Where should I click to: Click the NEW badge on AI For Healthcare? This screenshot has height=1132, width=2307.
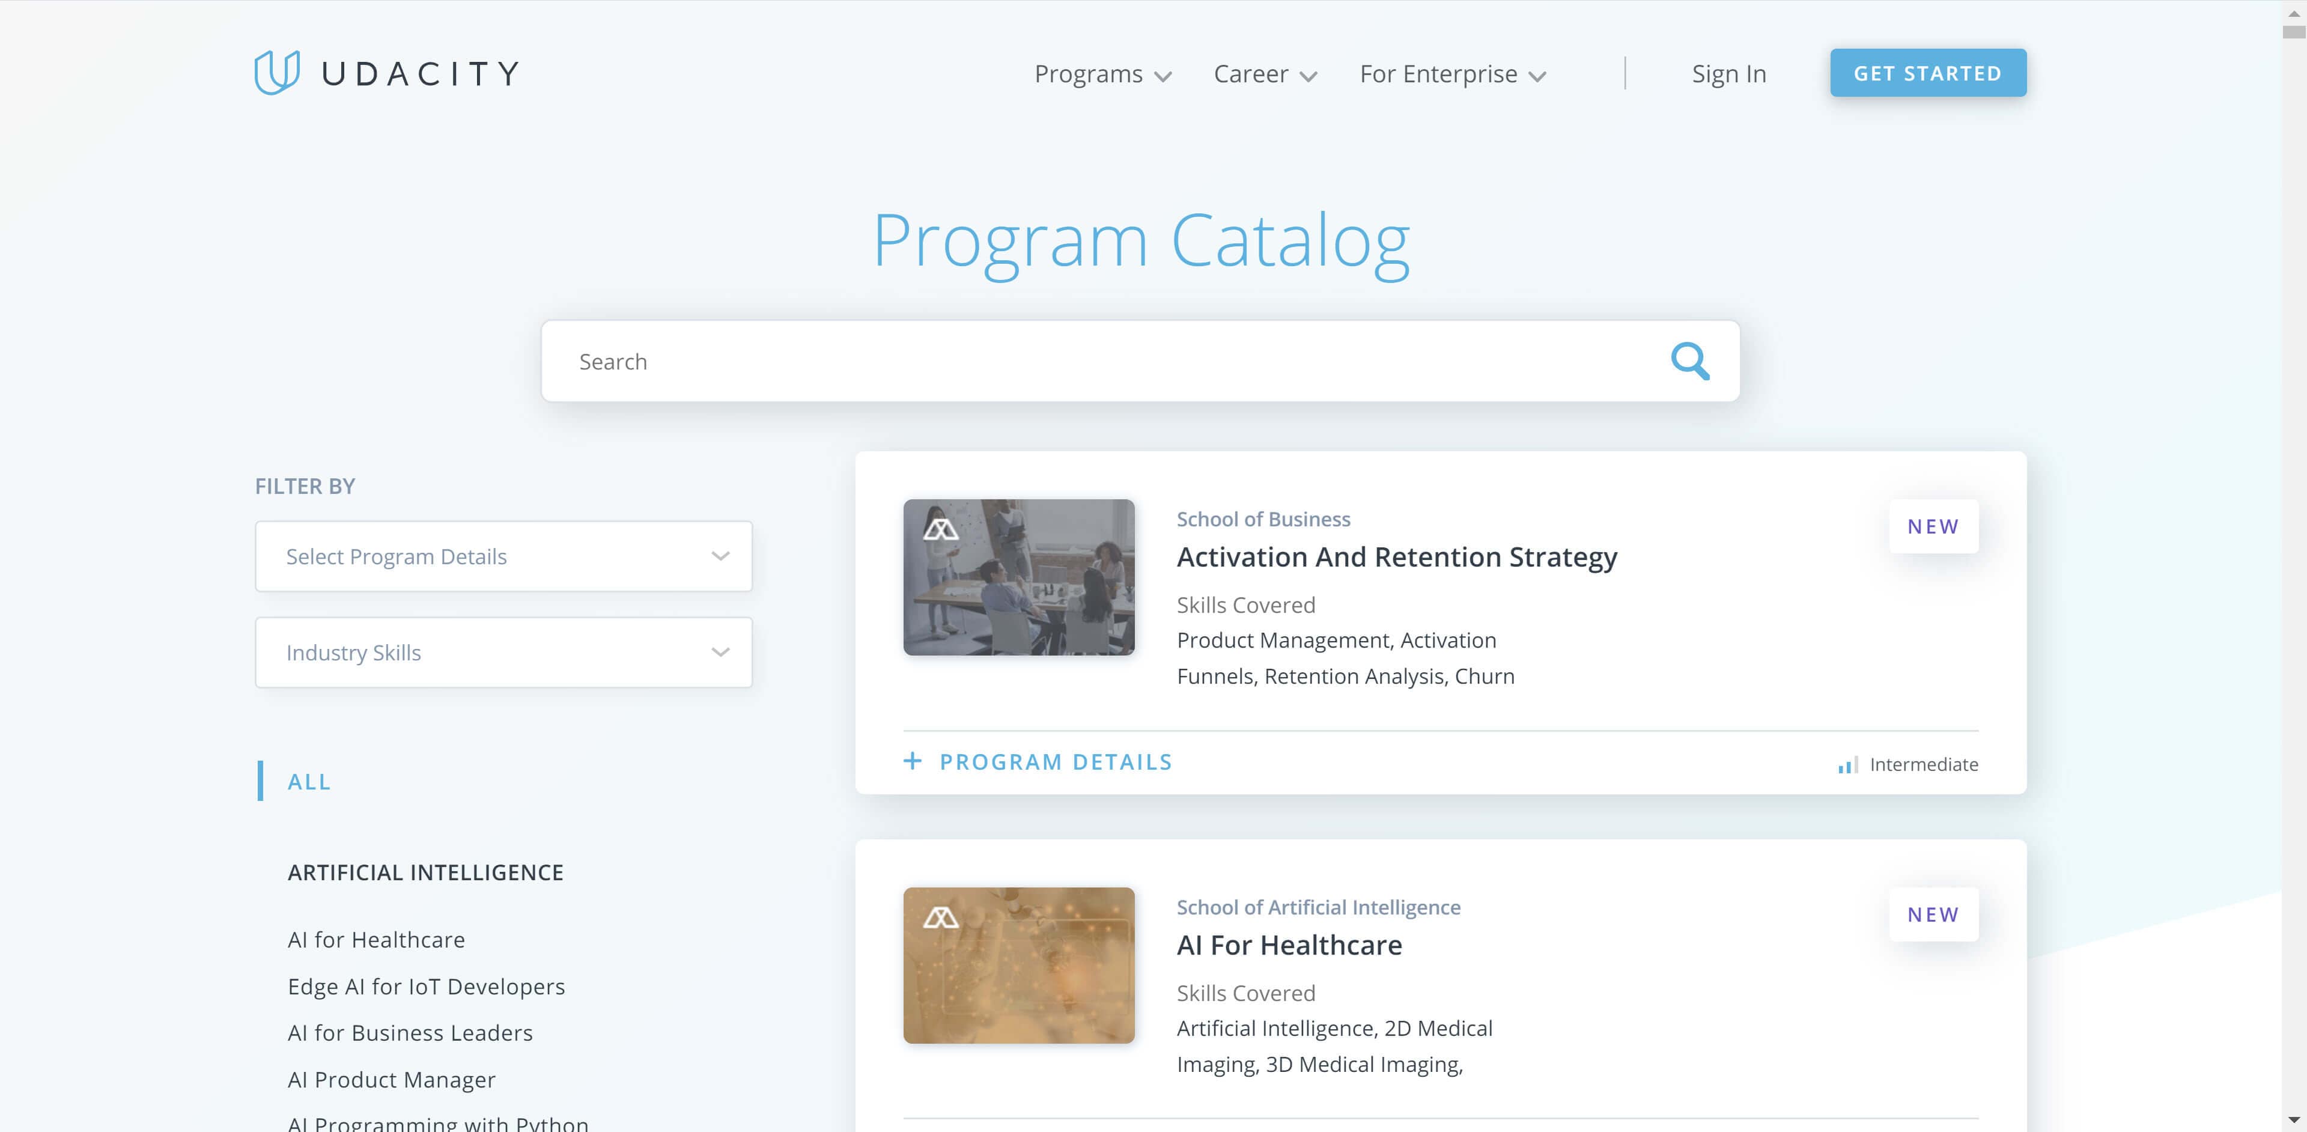pyautogui.click(x=1933, y=914)
